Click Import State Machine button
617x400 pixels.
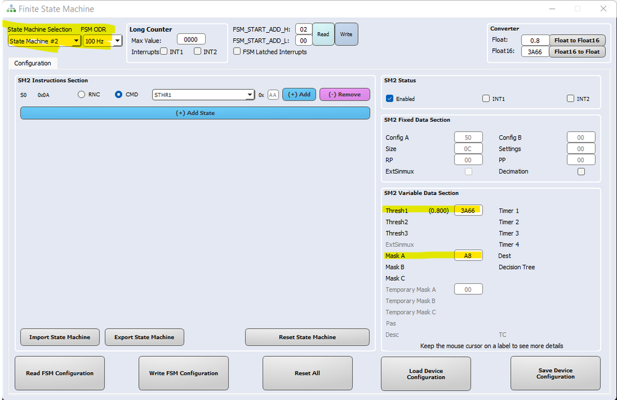coord(60,337)
